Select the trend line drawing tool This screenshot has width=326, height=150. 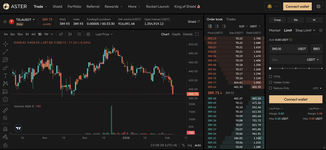tap(5, 52)
